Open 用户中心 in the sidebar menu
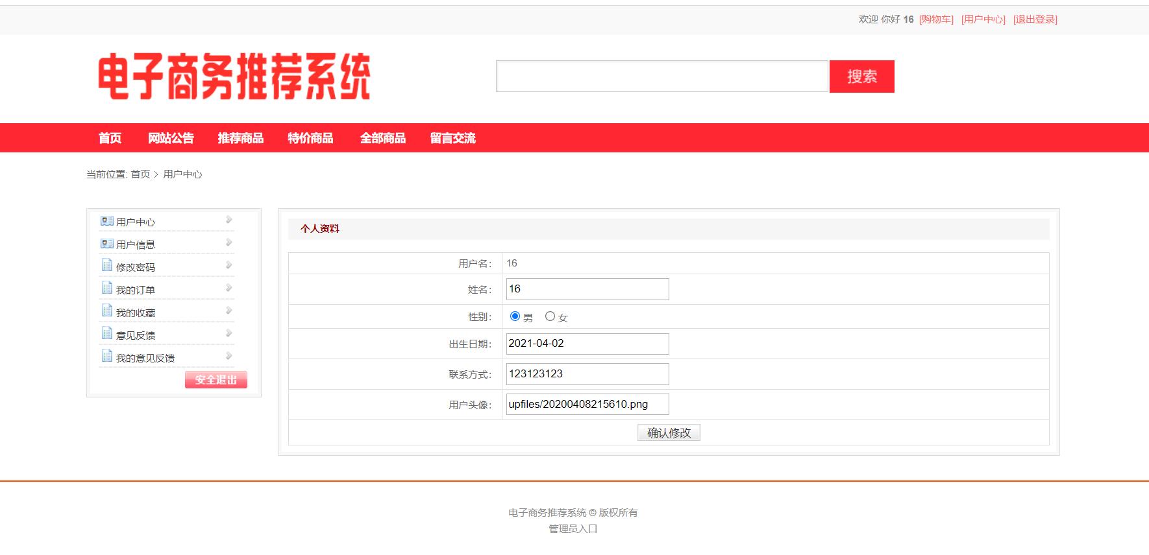The image size is (1149, 555). pyautogui.click(x=136, y=222)
